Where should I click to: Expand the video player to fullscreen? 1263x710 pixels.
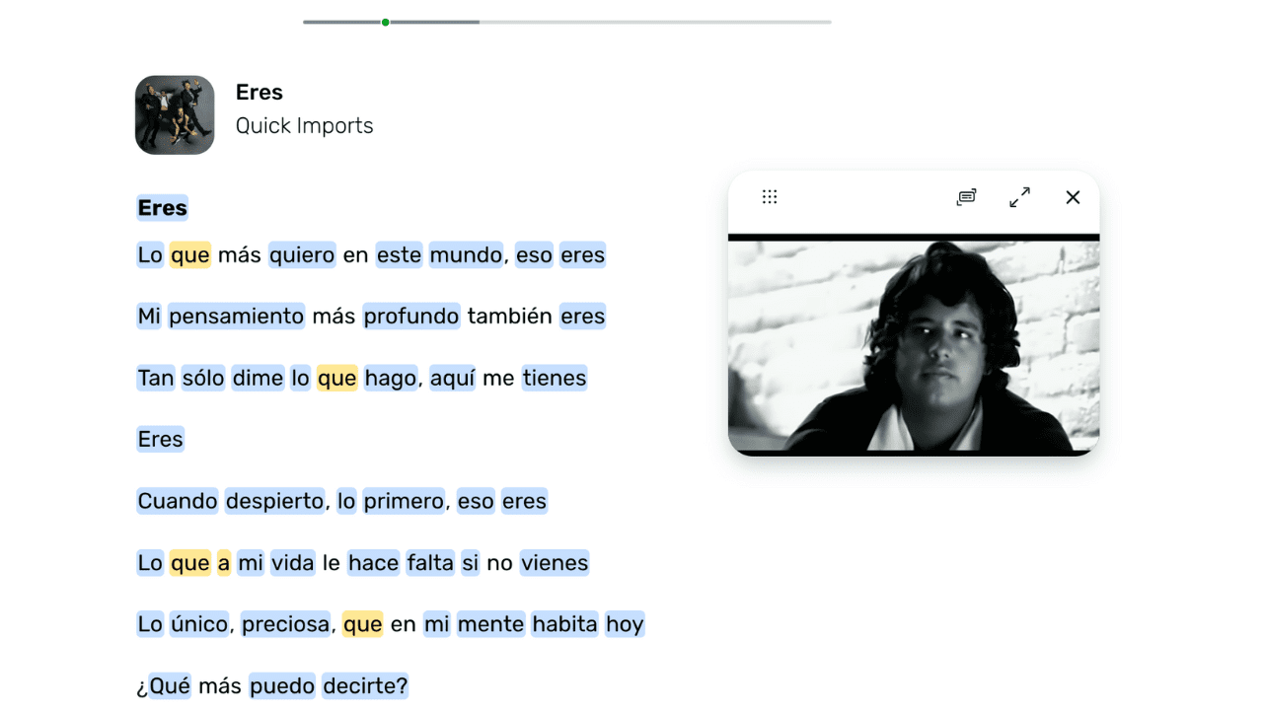1019,197
